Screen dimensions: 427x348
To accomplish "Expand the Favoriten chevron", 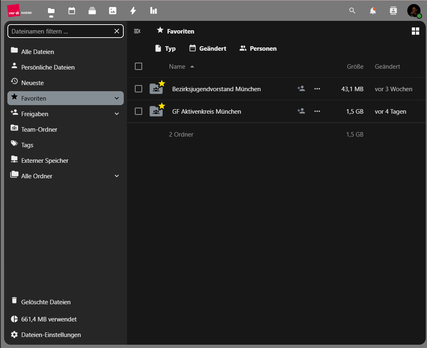I will coord(117,98).
